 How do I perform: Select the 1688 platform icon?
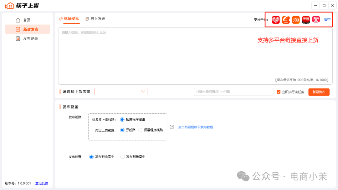click(x=285, y=20)
